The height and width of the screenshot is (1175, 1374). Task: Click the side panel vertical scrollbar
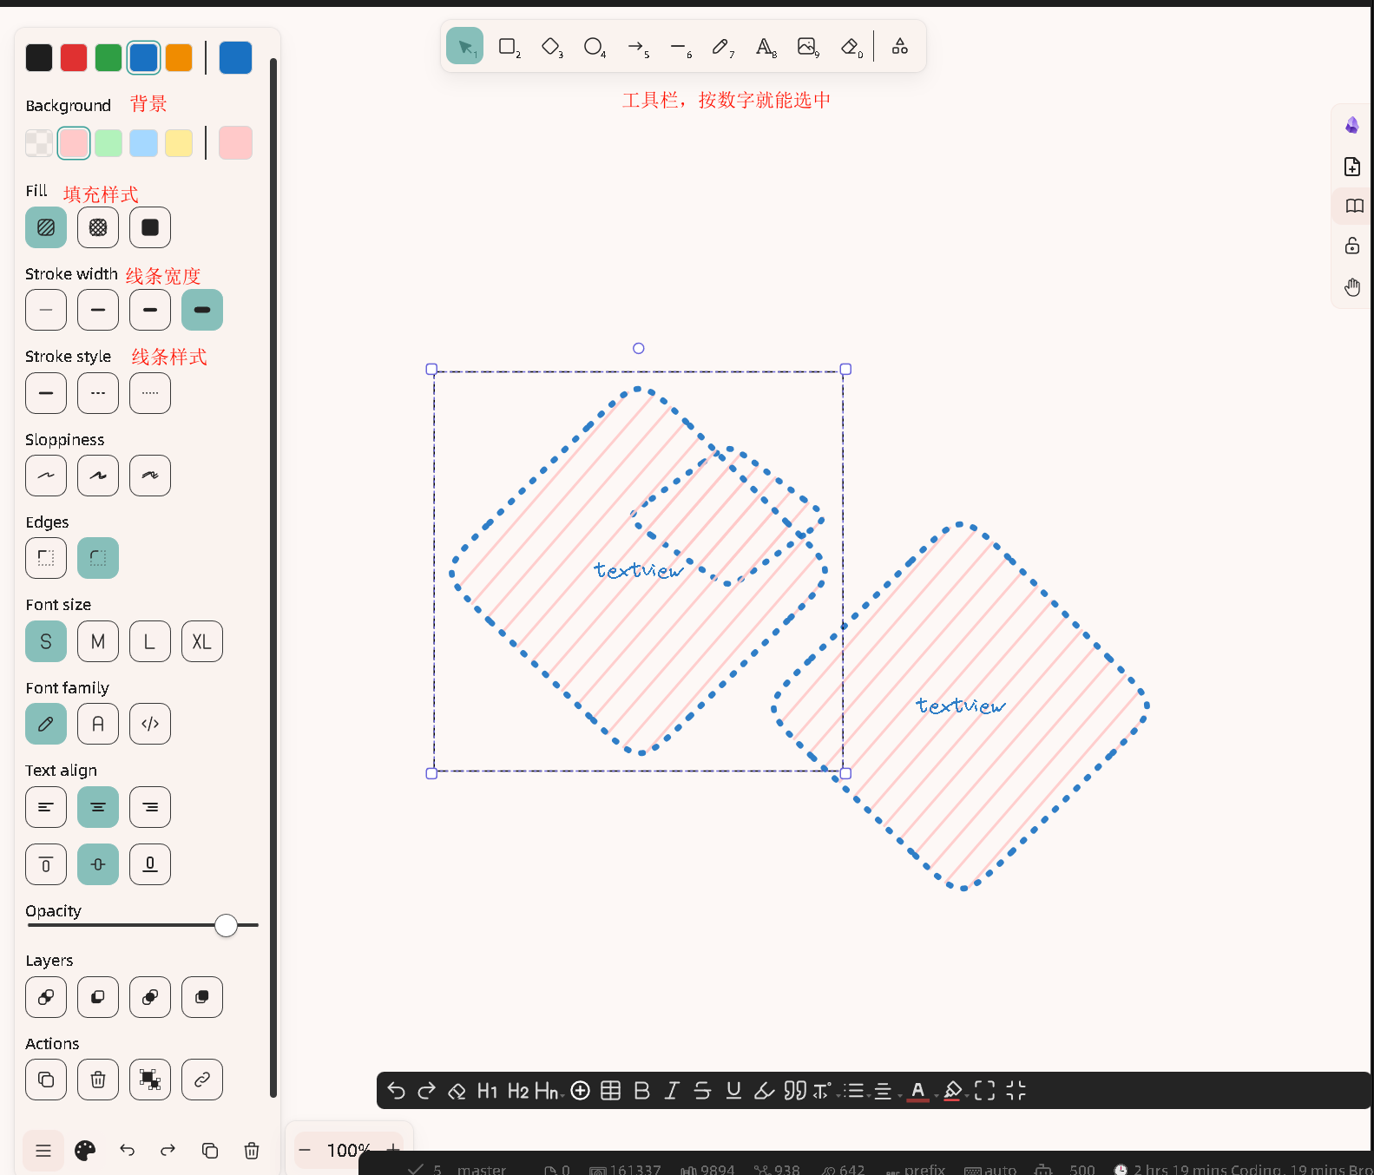pyautogui.click(x=273, y=577)
